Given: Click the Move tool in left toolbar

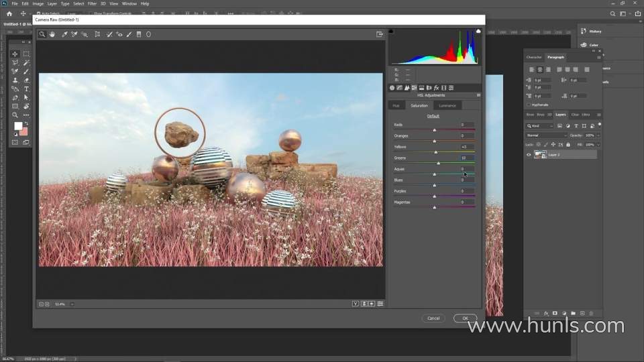Looking at the screenshot, I should [x=15, y=54].
